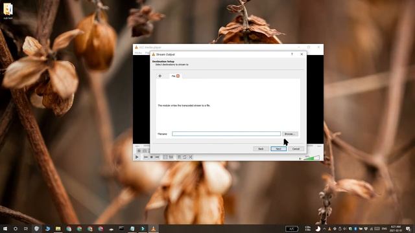Cancel the Stream Output dialog

coord(296,149)
